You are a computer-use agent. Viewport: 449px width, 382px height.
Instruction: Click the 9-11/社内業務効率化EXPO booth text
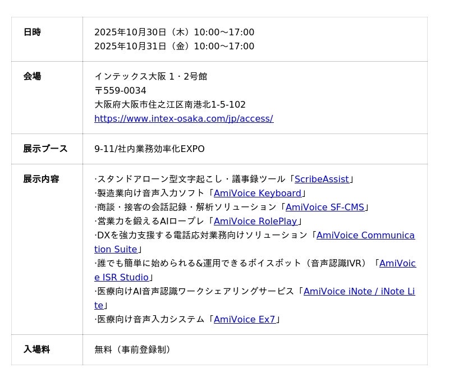tap(149, 149)
